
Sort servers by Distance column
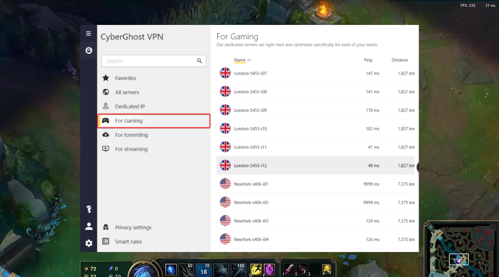[399, 60]
